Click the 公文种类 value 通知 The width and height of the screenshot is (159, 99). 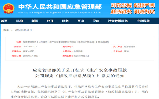click(126, 51)
